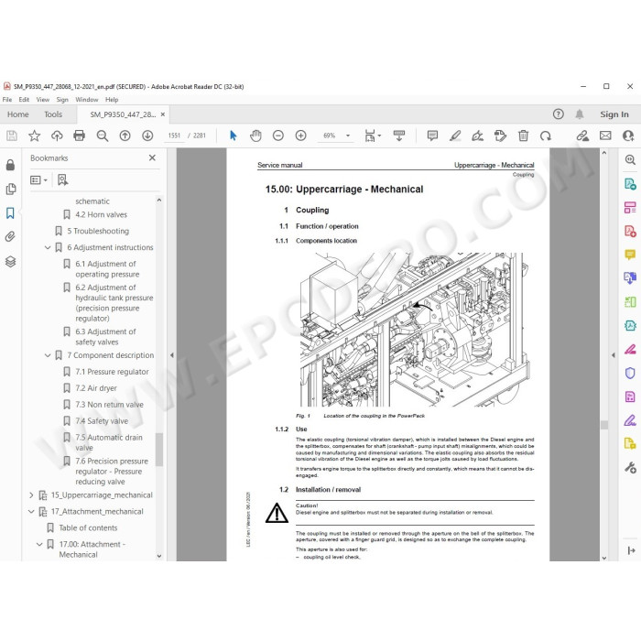Image resolution: width=641 pixels, height=641 pixels.
Task: Open the Help menu
Action: [x=112, y=99]
